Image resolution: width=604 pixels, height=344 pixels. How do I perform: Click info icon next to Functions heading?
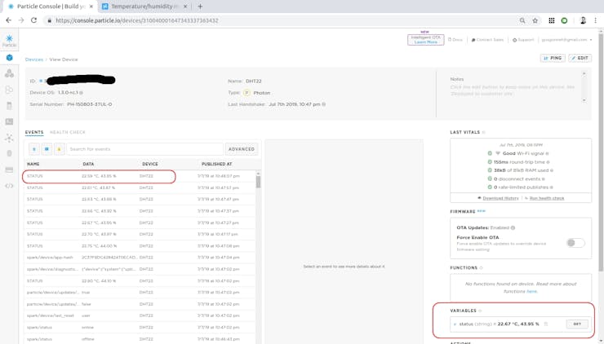point(481,268)
